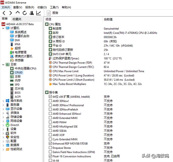Open the 便携式计算机 item
Viewport: 173px width, 162px height.
point(24,56)
